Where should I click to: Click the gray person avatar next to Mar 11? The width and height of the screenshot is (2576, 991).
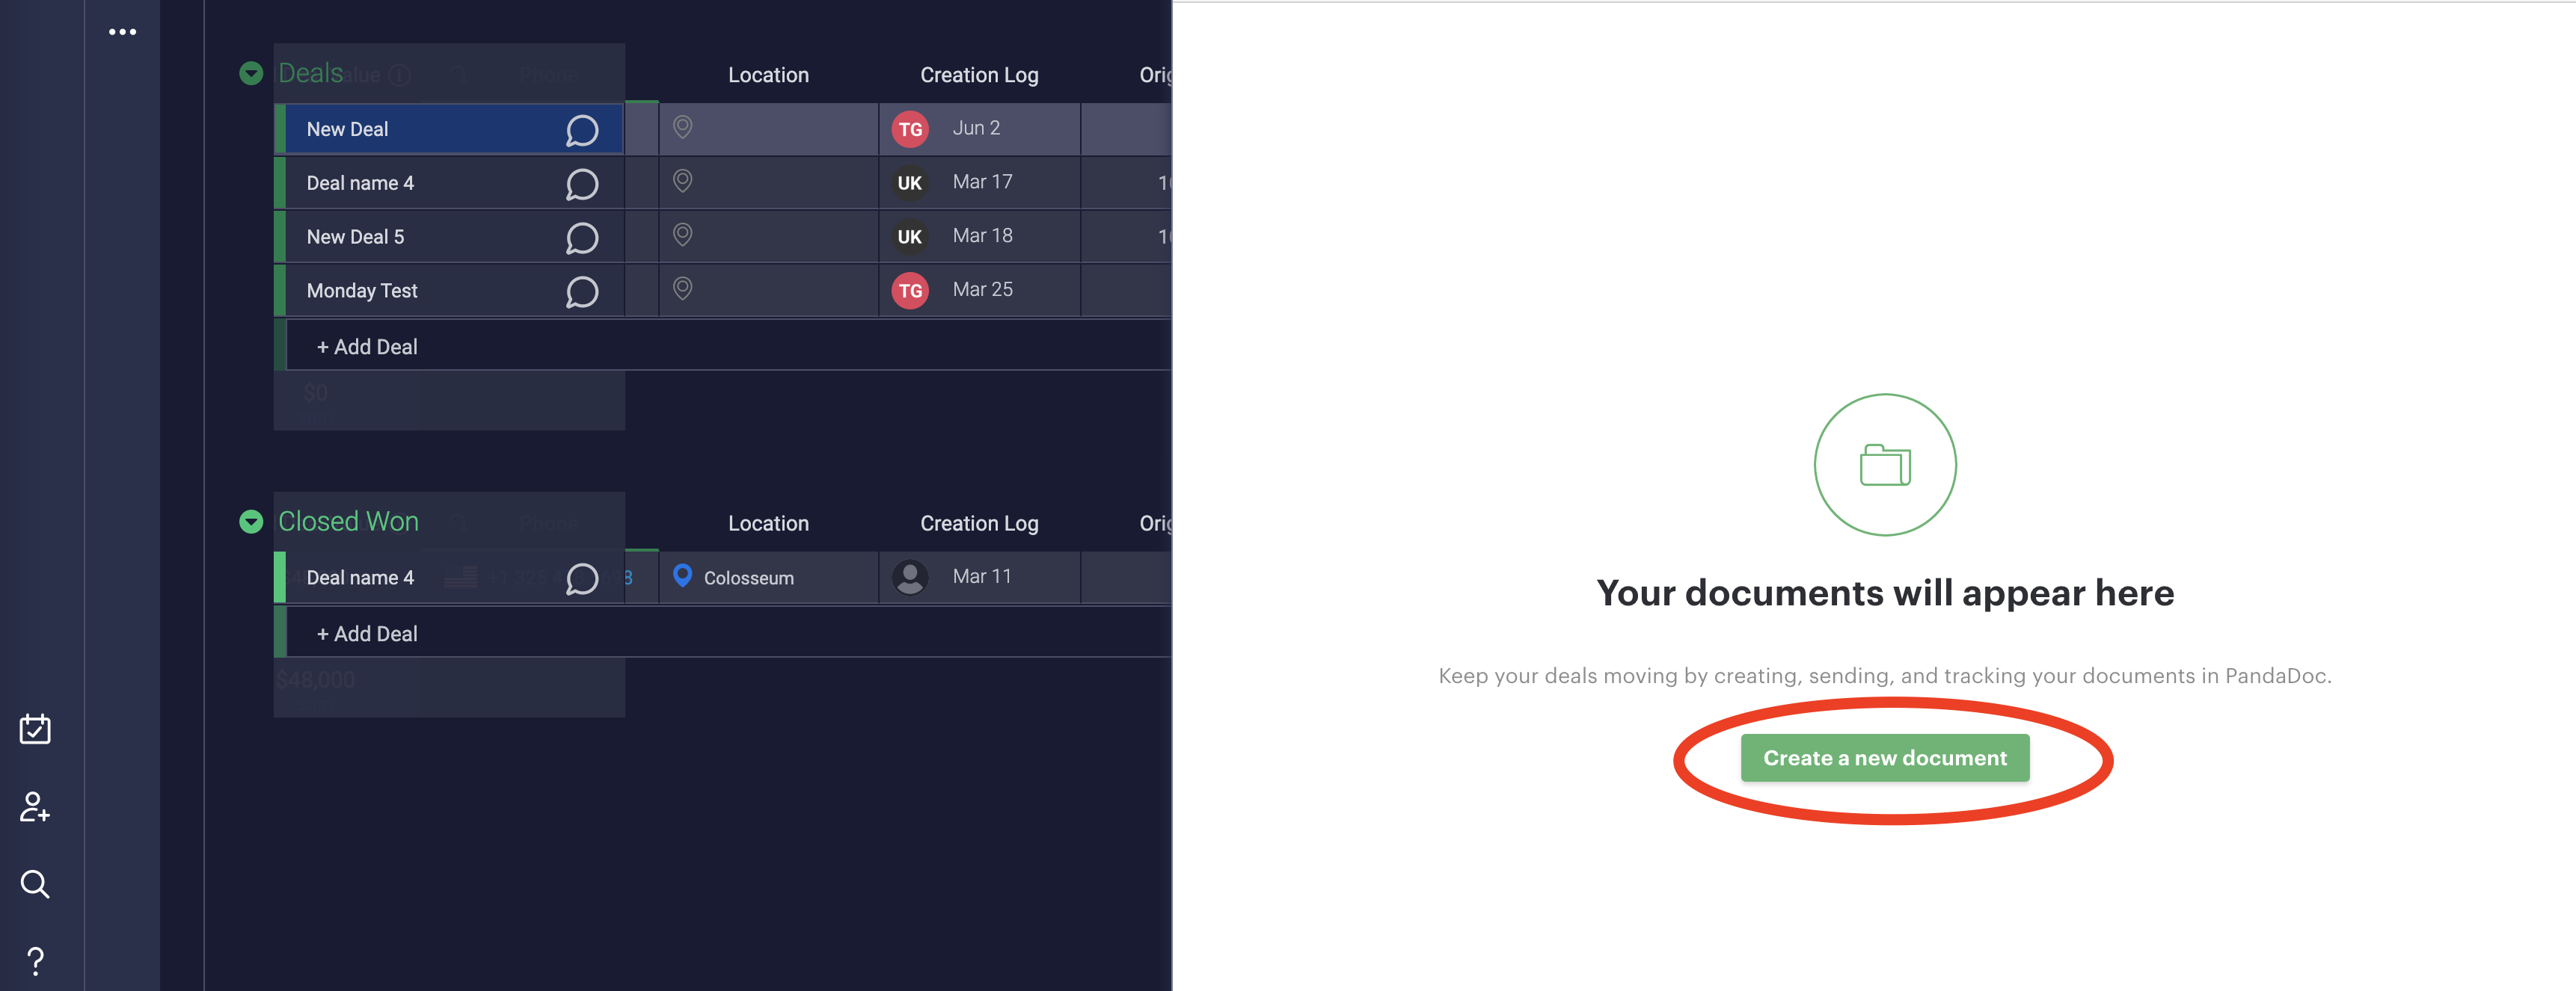pyautogui.click(x=910, y=576)
